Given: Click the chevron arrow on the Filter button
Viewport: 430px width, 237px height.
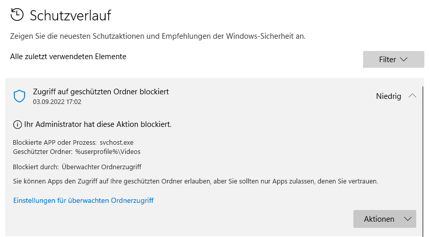Looking at the screenshot, I should pos(404,59).
